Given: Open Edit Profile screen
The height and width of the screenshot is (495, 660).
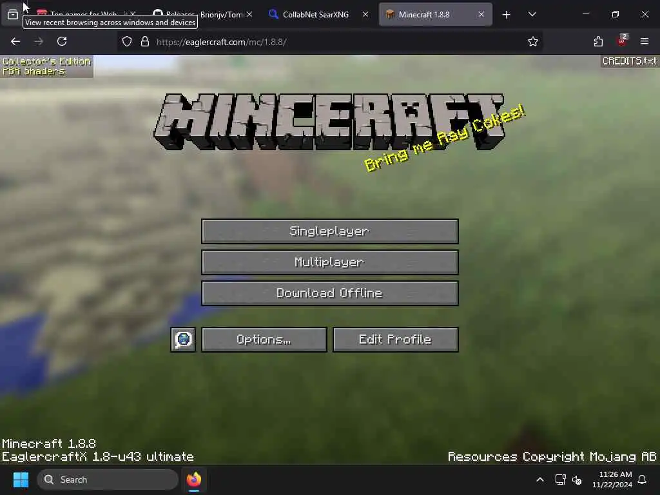Looking at the screenshot, I should tap(395, 339).
